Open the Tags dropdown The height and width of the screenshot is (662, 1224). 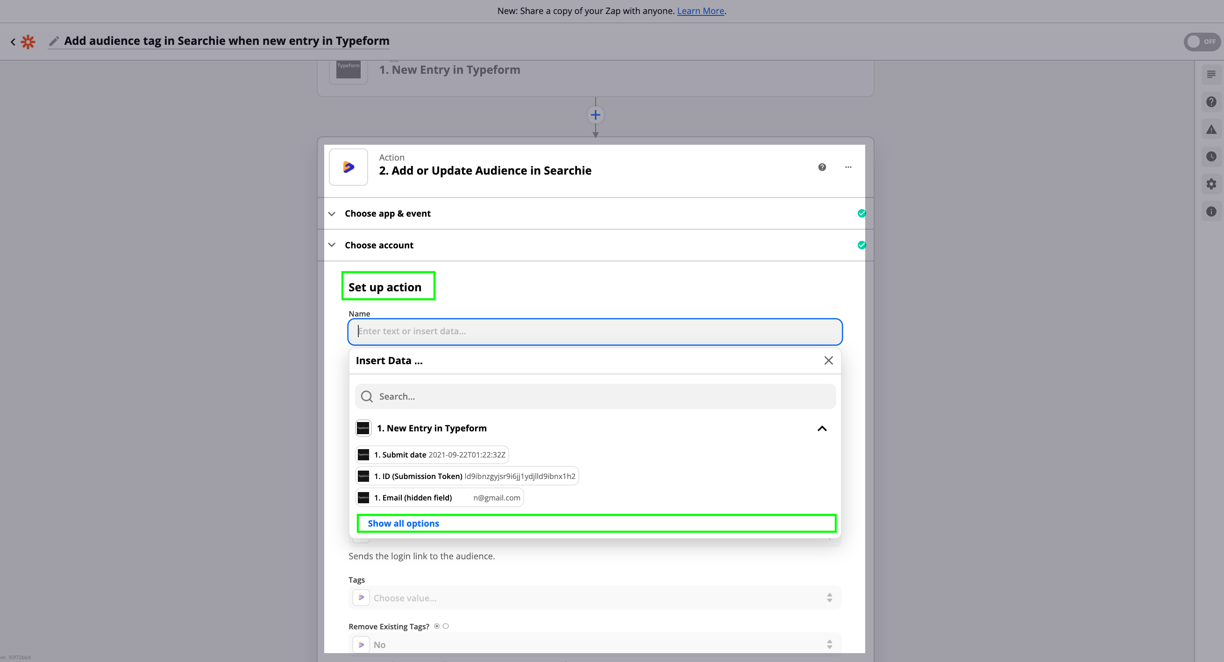click(595, 598)
